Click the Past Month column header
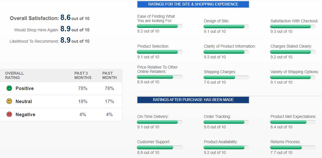The height and width of the screenshot is (158, 322). coord(109,76)
